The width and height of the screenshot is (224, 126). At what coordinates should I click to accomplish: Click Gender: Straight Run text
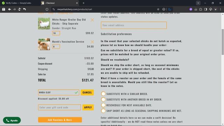tap(64, 28)
